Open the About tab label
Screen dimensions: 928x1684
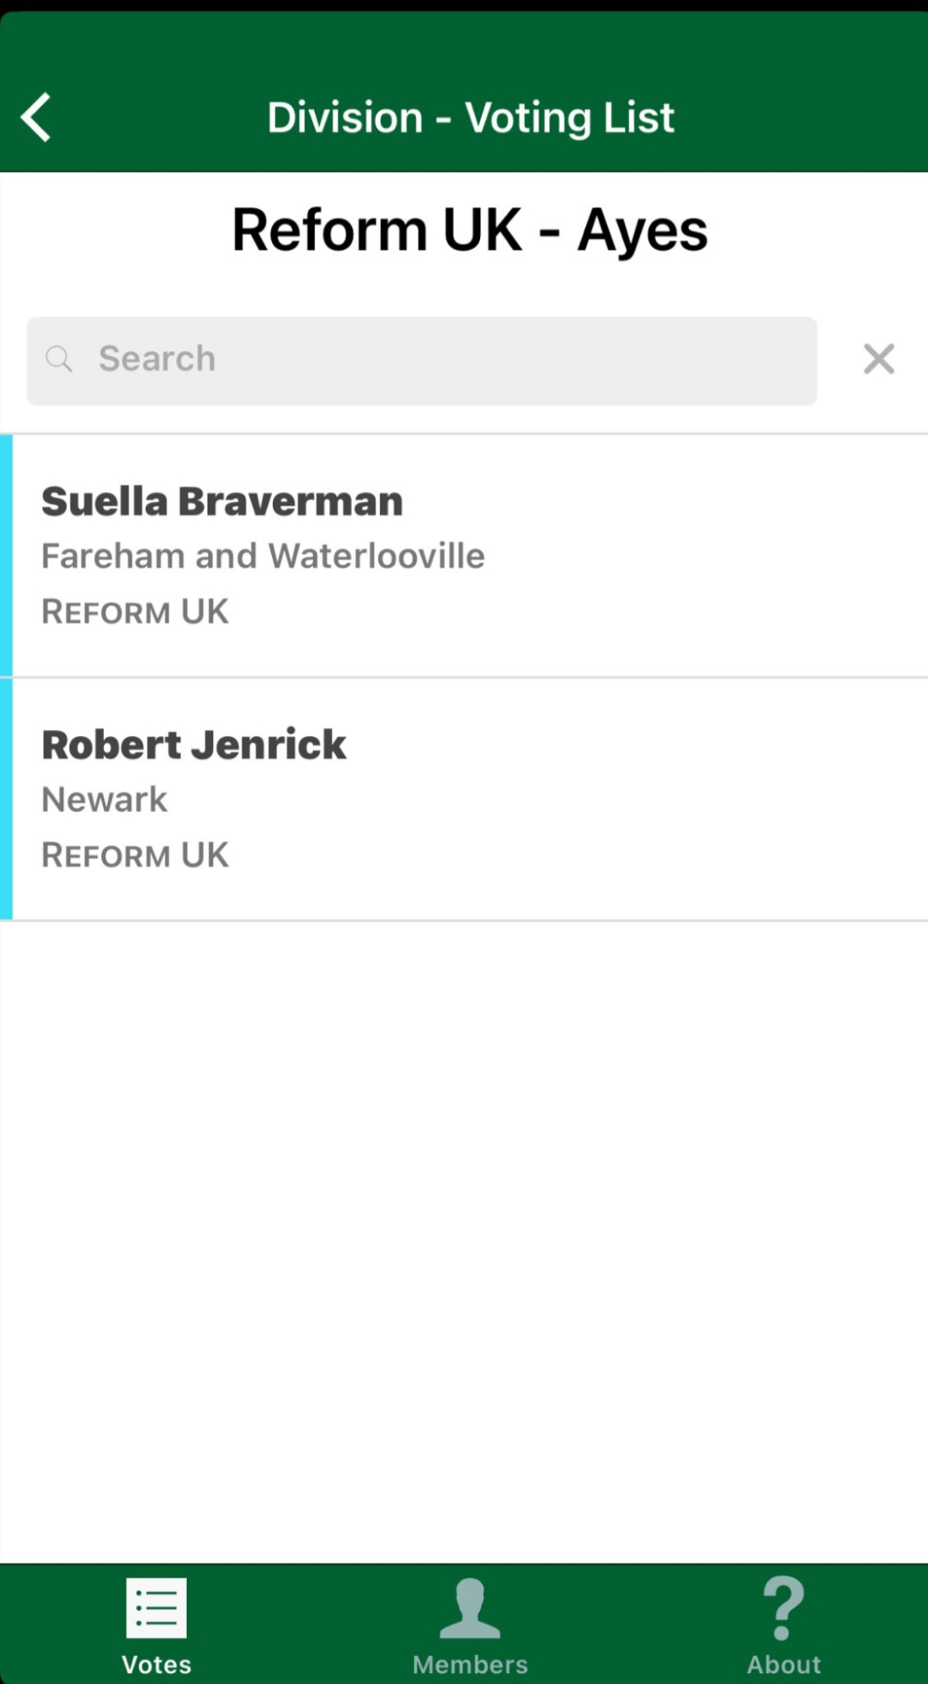(x=784, y=1665)
